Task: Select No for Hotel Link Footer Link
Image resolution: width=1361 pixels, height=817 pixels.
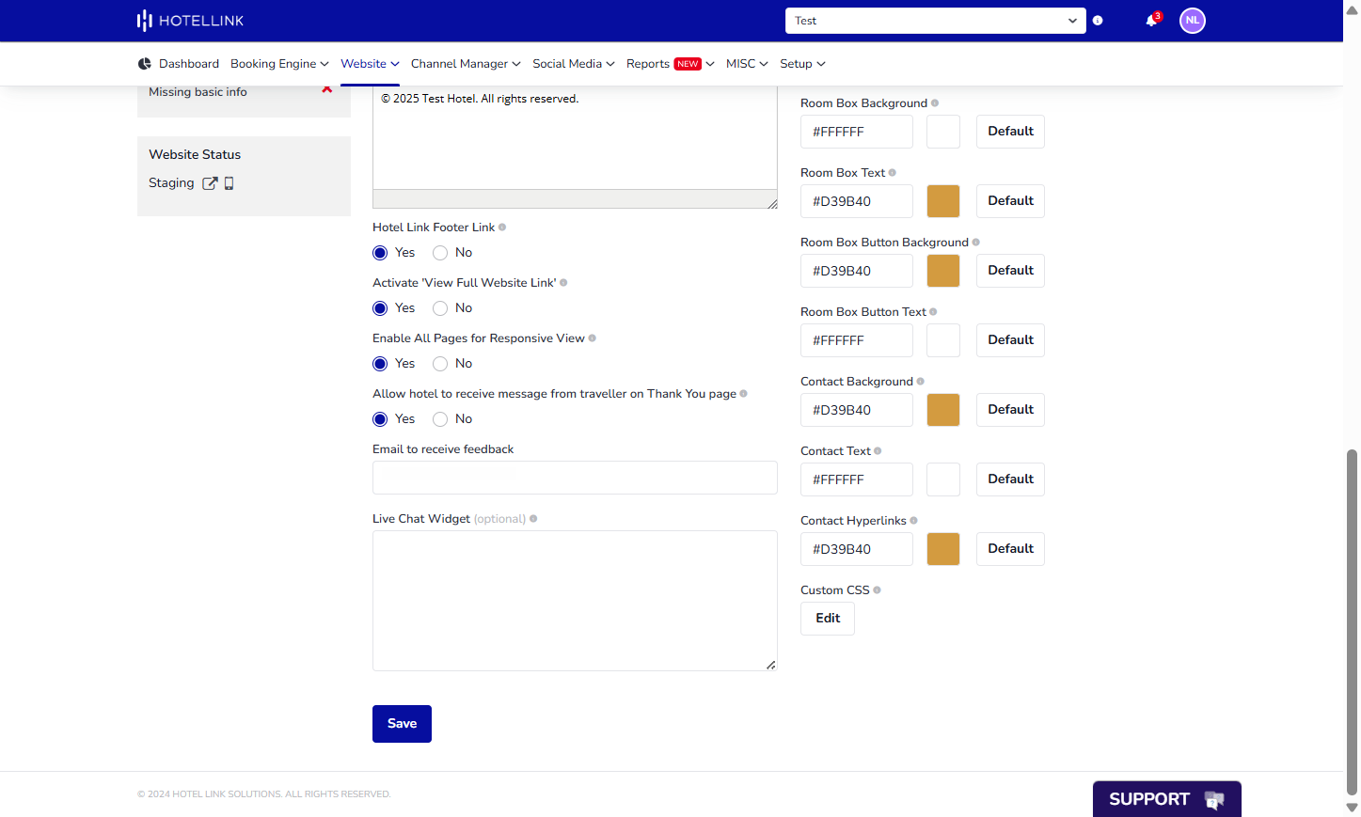Action: click(440, 253)
